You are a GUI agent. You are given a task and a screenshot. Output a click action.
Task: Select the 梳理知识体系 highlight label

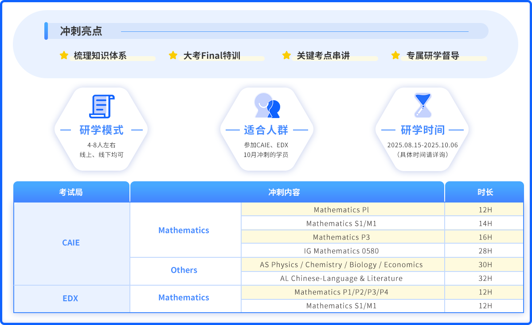coord(100,56)
